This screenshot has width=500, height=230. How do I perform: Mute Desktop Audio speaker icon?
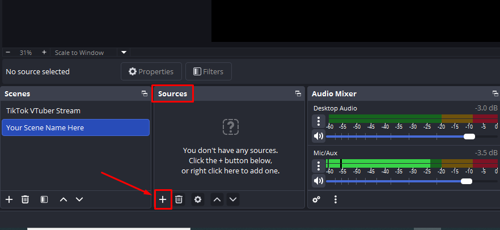pyautogui.click(x=318, y=137)
